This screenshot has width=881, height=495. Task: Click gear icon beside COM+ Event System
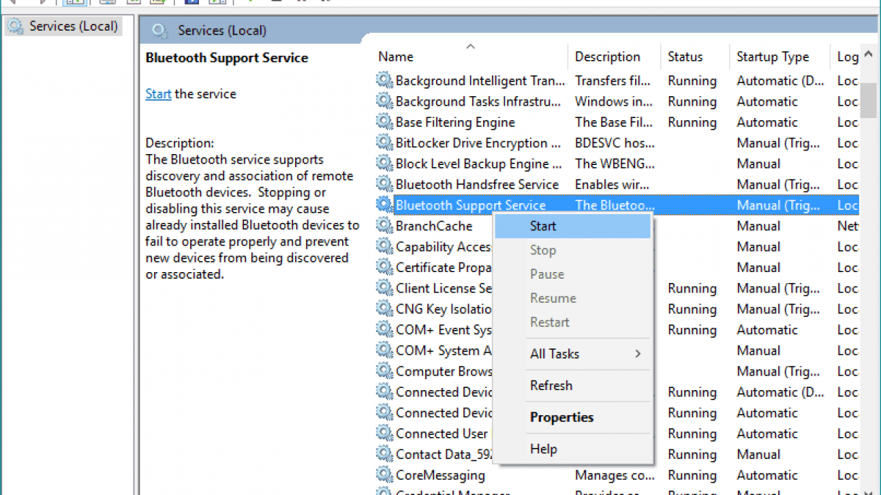[385, 329]
